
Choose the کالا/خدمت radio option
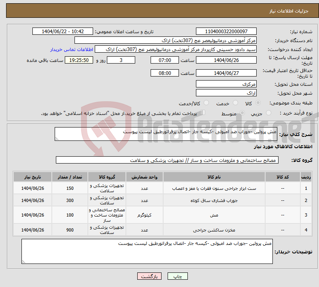(206, 103)
